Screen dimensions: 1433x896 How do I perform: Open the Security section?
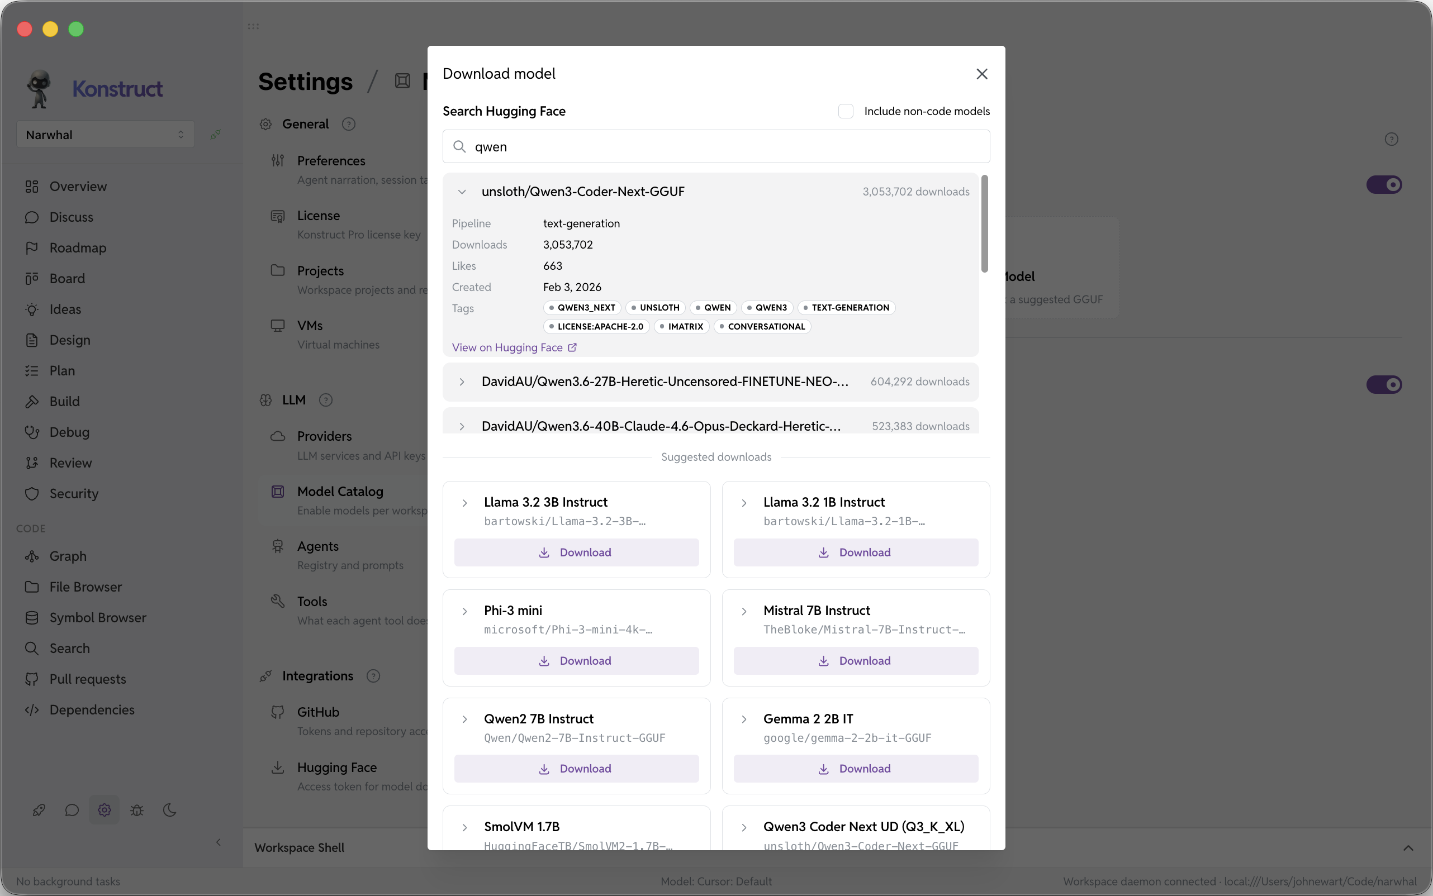pos(74,494)
